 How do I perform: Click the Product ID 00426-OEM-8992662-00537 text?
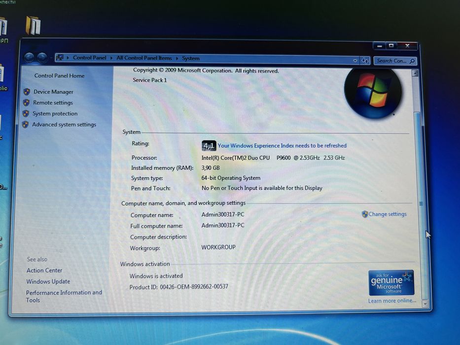(178, 287)
